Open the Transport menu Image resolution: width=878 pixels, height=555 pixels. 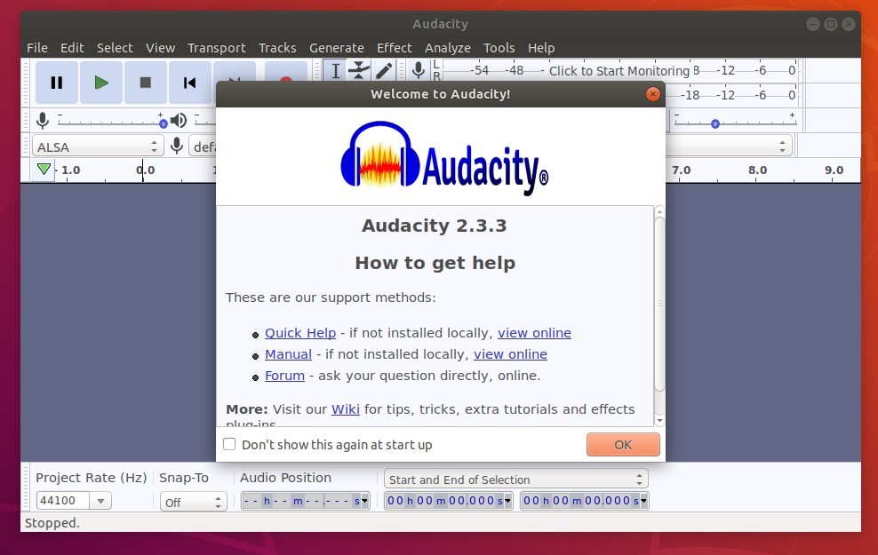(216, 48)
